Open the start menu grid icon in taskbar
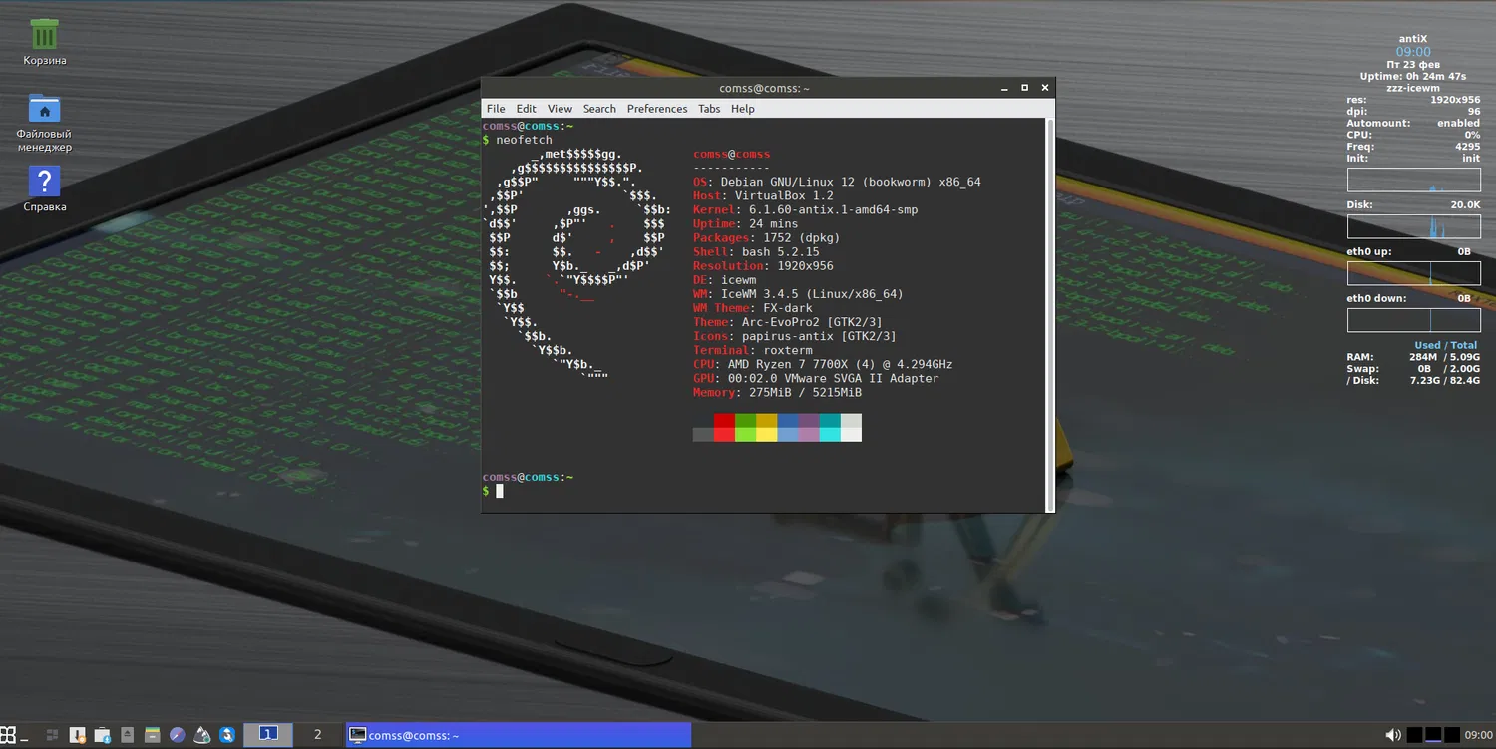The height and width of the screenshot is (749, 1496). pos(8,735)
